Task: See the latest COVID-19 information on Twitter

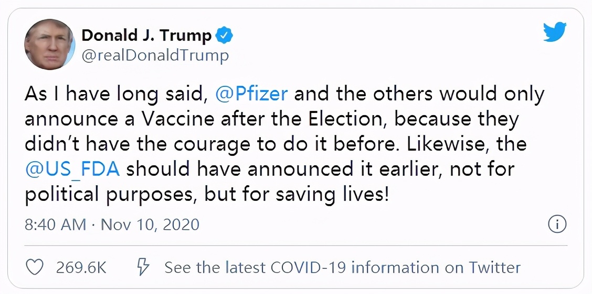Action: tap(342, 268)
